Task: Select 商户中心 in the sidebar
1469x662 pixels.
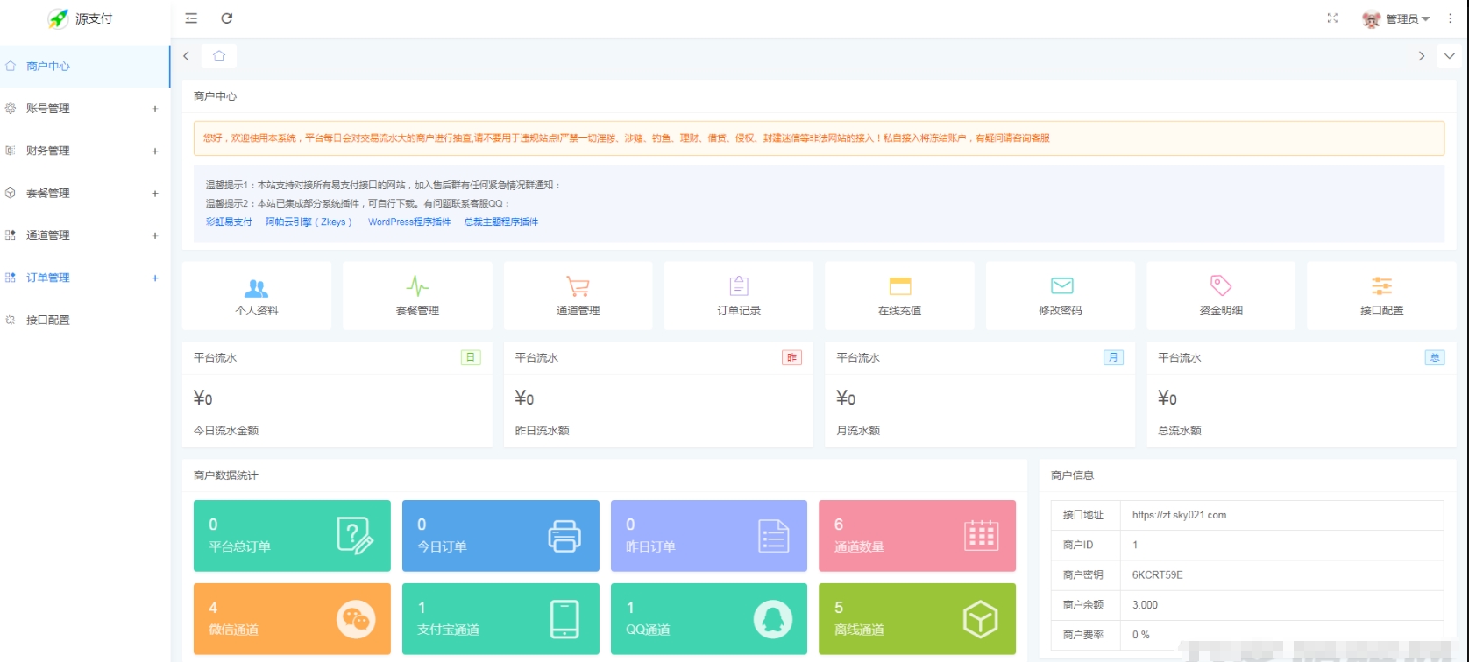Action: (x=85, y=66)
